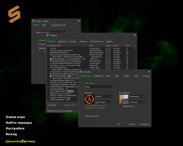Click the Counter-Strike logo at bottom left
Image resolution: width=183 pixels, height=146 pixels.
(20, 141)
